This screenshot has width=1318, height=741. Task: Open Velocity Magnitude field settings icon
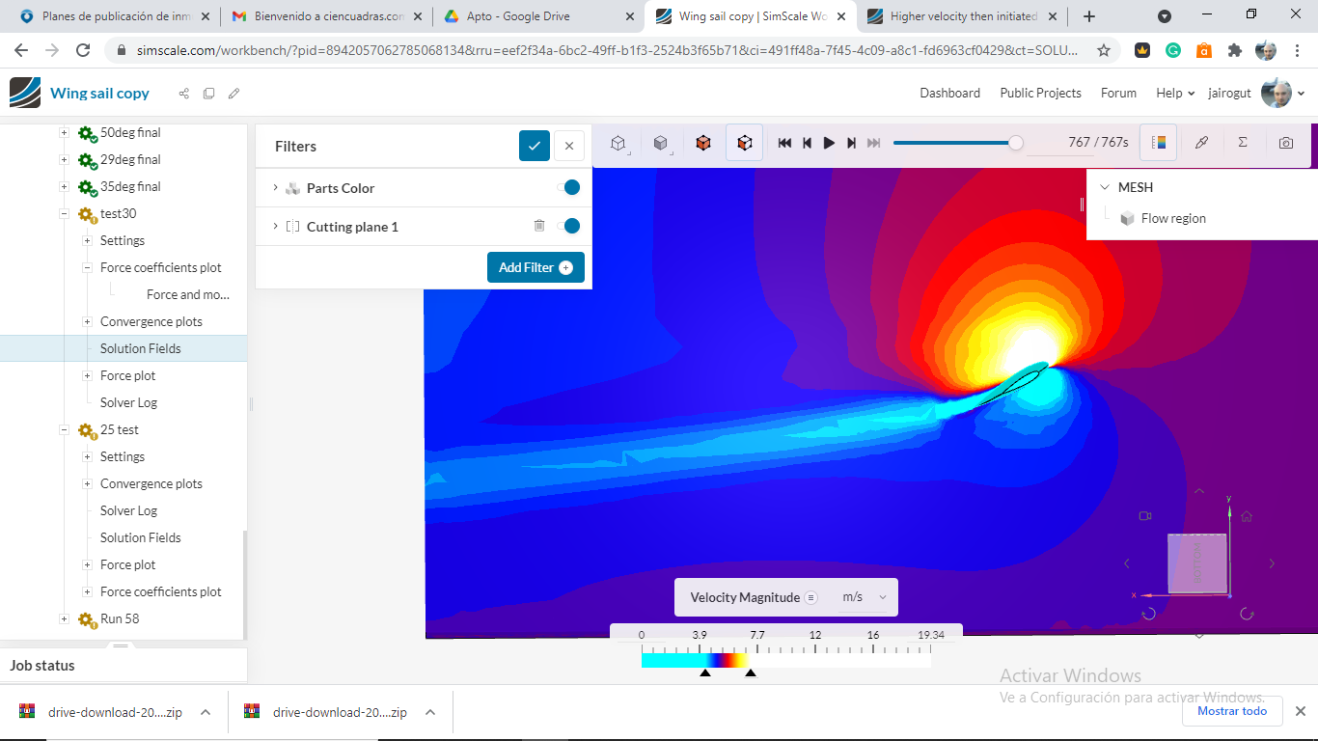click(811, 597)
